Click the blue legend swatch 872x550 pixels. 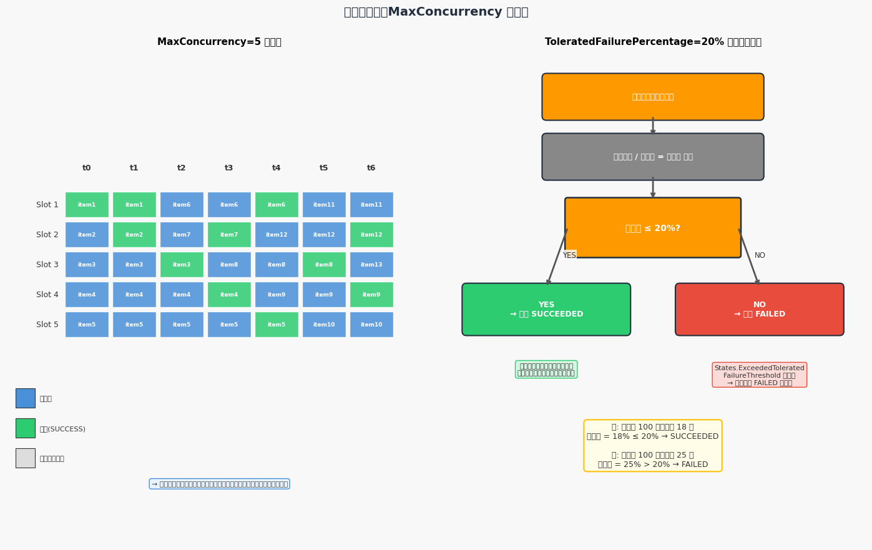point(25,398)
